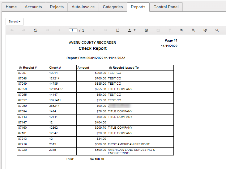226x169 pixels.
Task: Toggle sort on Receipt Issued To column
Action: [x=110, y=68]
